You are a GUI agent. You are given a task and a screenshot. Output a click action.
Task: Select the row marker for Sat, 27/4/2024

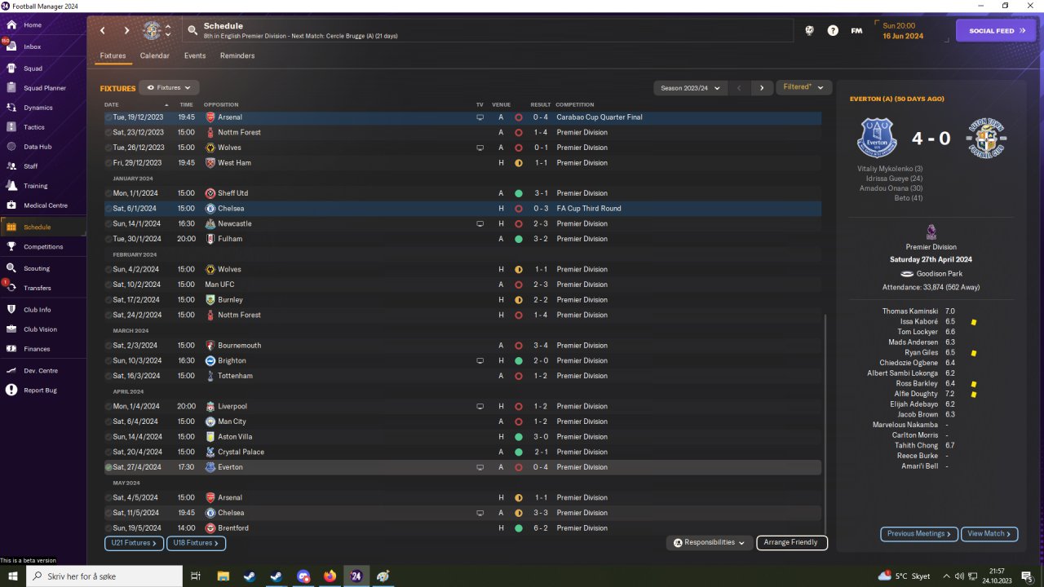click(108, 467)
